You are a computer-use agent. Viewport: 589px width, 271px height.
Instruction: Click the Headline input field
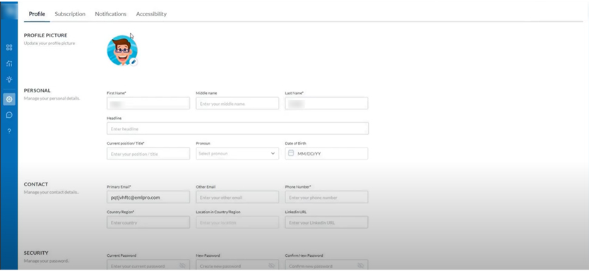pos(237,128)
